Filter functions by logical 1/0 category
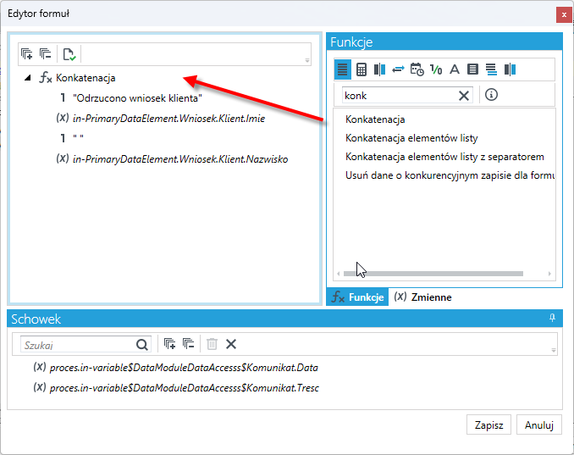This screenshot has height=455, width=574. pos(436,69)
